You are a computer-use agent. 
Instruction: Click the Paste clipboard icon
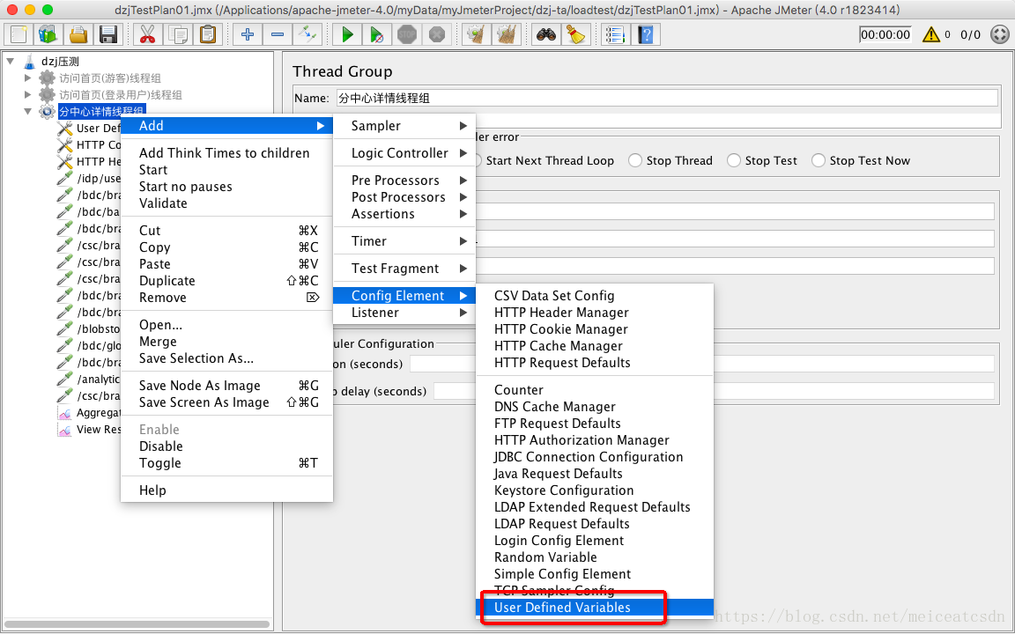[x=208, y=34]
